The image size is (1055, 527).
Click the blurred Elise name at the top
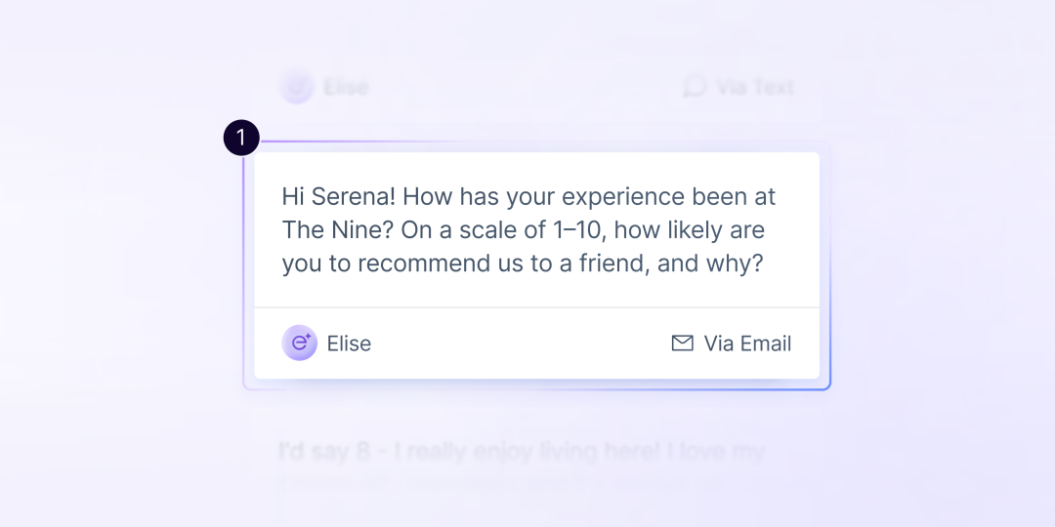point(346,88)
